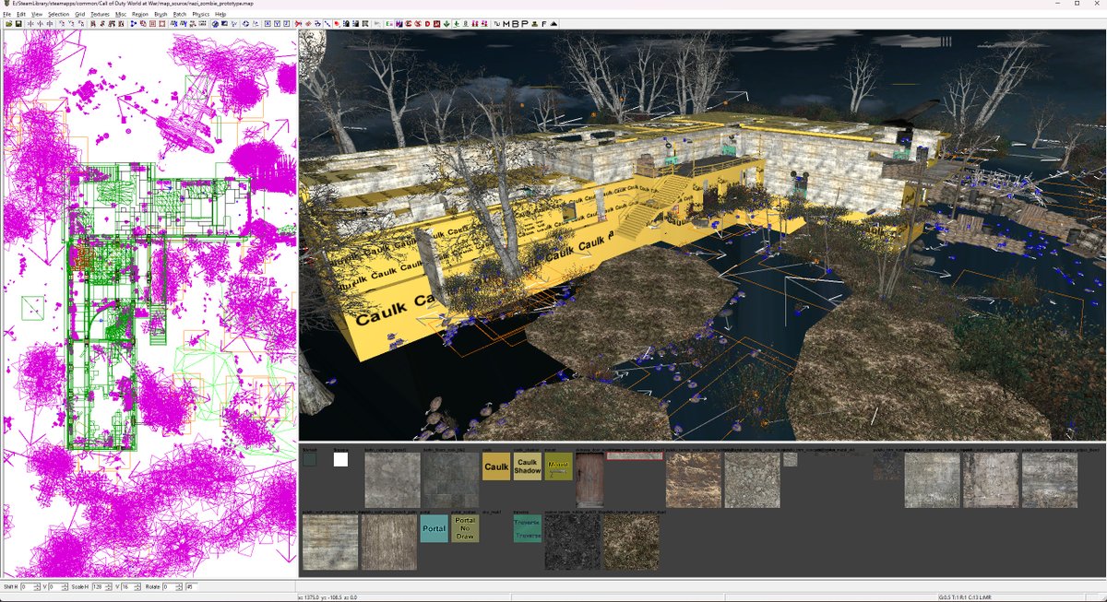
Task: Click the green down-arrow toolbar icon
Action: click(446, 23)
